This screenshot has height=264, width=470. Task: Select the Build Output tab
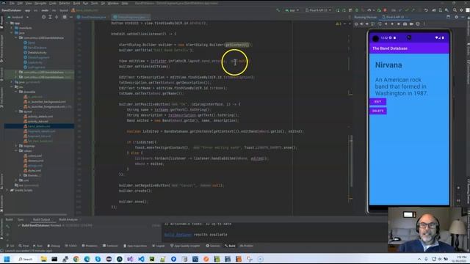[41, 219]
